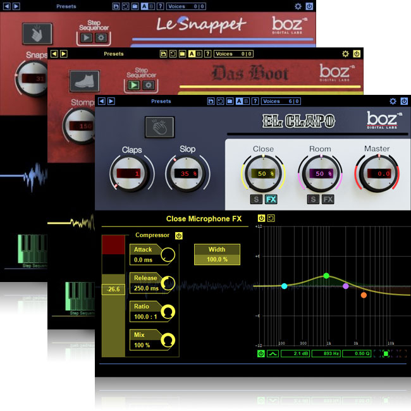411x411 pixels.
Task: Open Le Snappet settings gear
Action: point(298,6)
